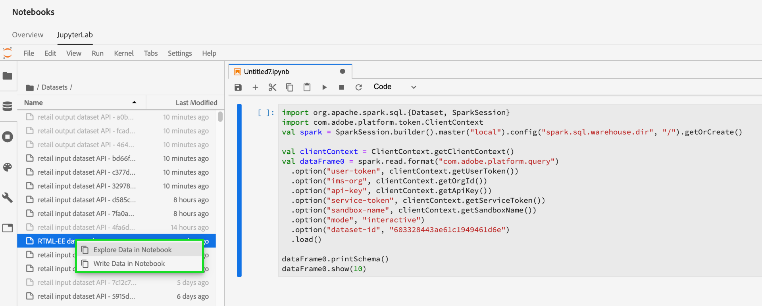The width and height of the screenshot is (762, 307).
Task: Paste cell from clipboard icon
Action: click(307, 87)
